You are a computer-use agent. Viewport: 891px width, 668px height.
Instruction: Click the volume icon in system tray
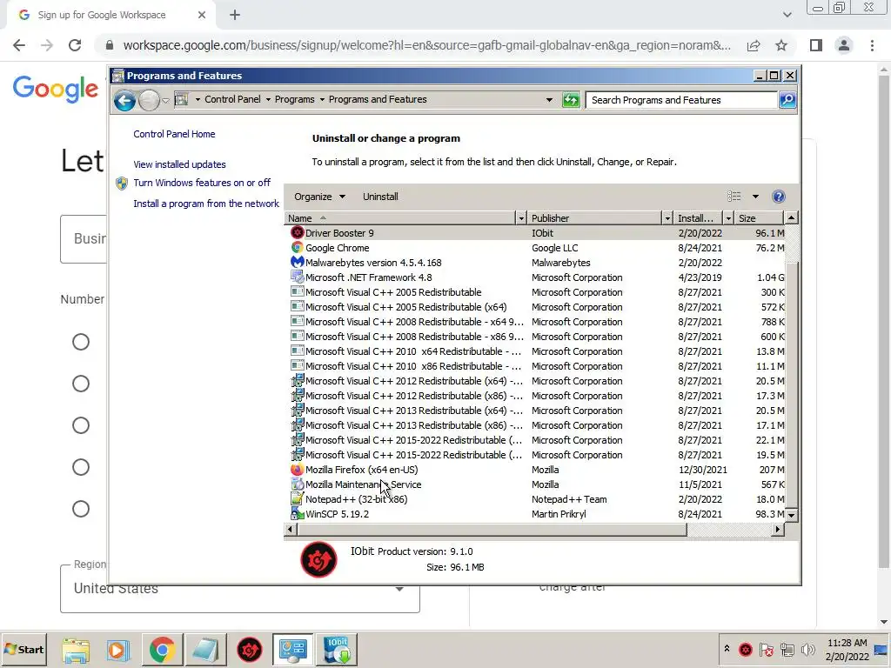click(807, 650)
